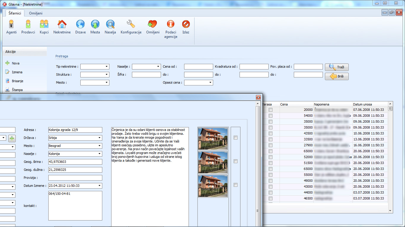Expand the Država dropdown showing Srbija
Screen dimensions: 405x227
pyautogui.click(x=99, y=138)
